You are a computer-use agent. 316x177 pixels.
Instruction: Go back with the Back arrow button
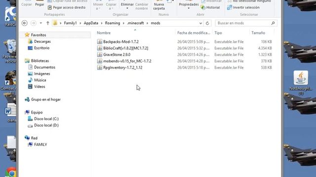[x=25, y=23]
